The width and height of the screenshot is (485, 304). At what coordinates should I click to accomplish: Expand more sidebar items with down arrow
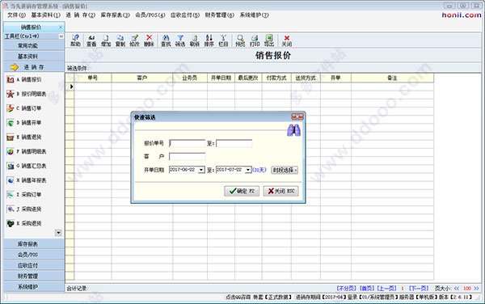click(58, 233)
